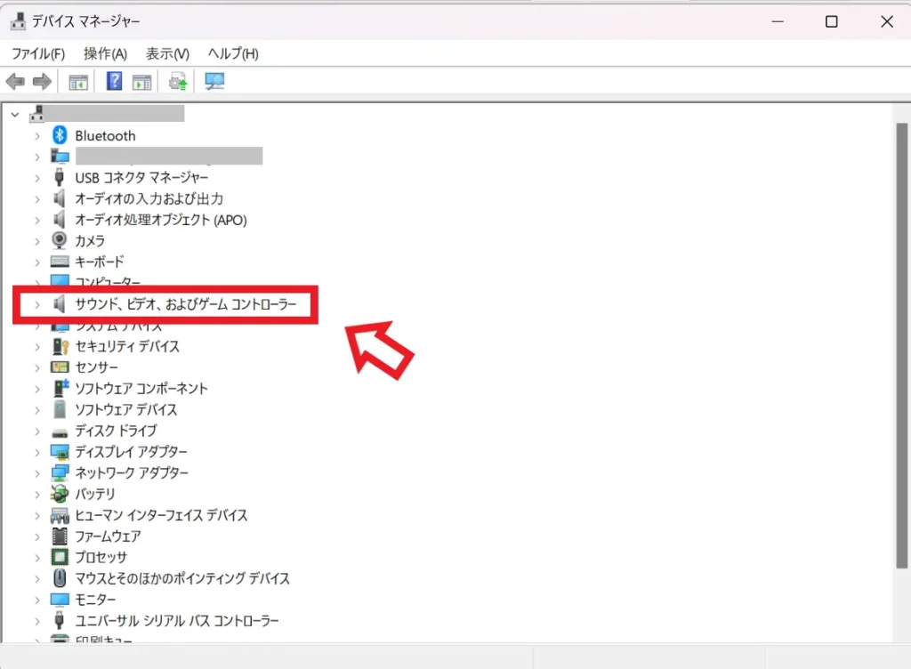Image resolution: width=911 pixels, height=669 pixels.
Task: Expand the モニター category
Action: (x=37, y=600)
